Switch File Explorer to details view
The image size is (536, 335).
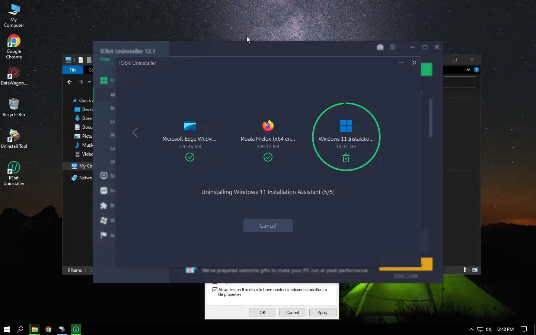466,269
